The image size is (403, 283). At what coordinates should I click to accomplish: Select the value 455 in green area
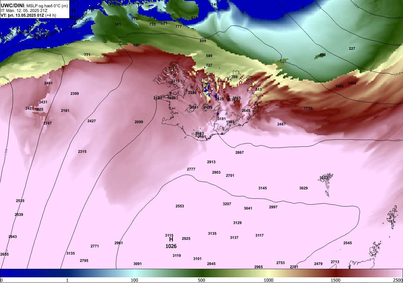tap(323, 55)
